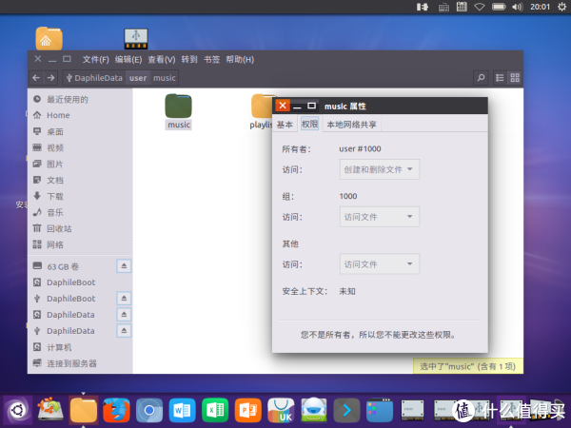Open the Ubuntu launcher in the dock
The width and height of the screenshot is (571, 428).
point(17,410)
